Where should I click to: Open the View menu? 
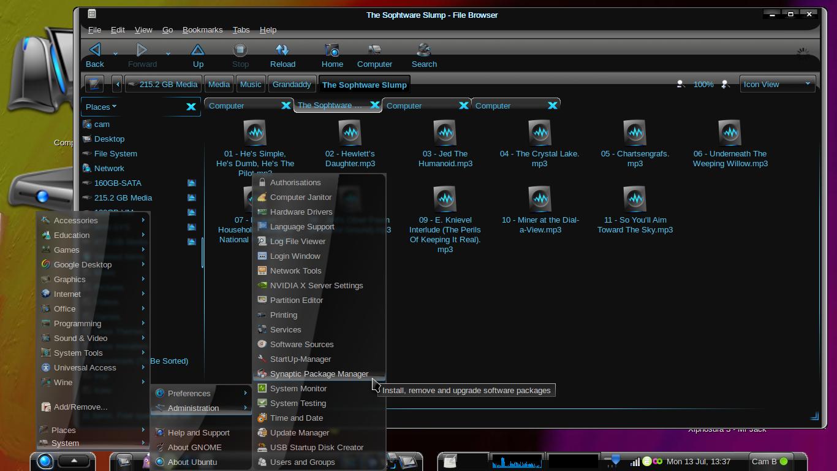tap(143, 29)
